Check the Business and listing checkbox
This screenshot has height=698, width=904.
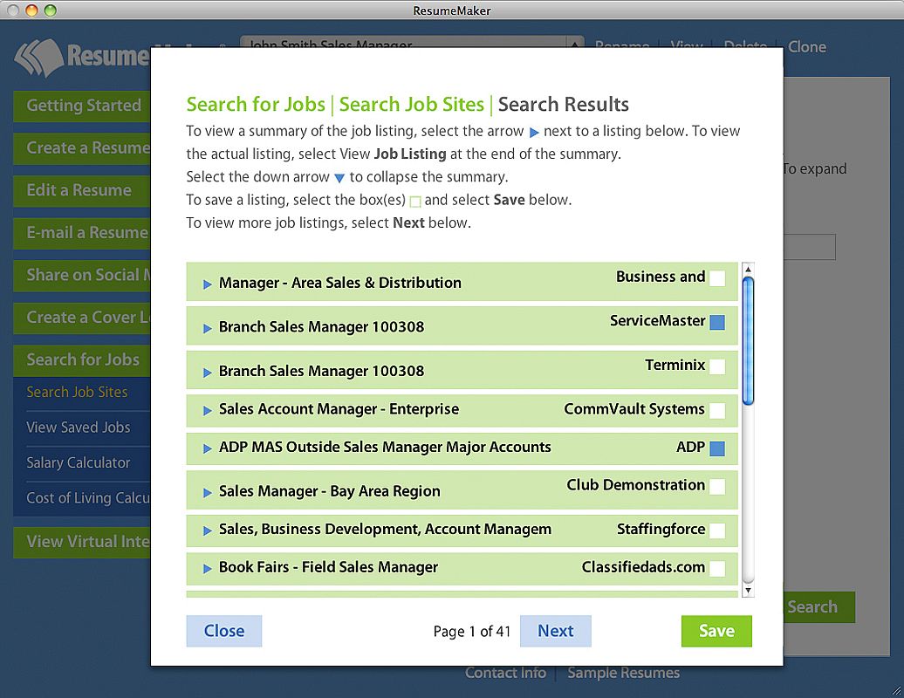click(717, 278)
